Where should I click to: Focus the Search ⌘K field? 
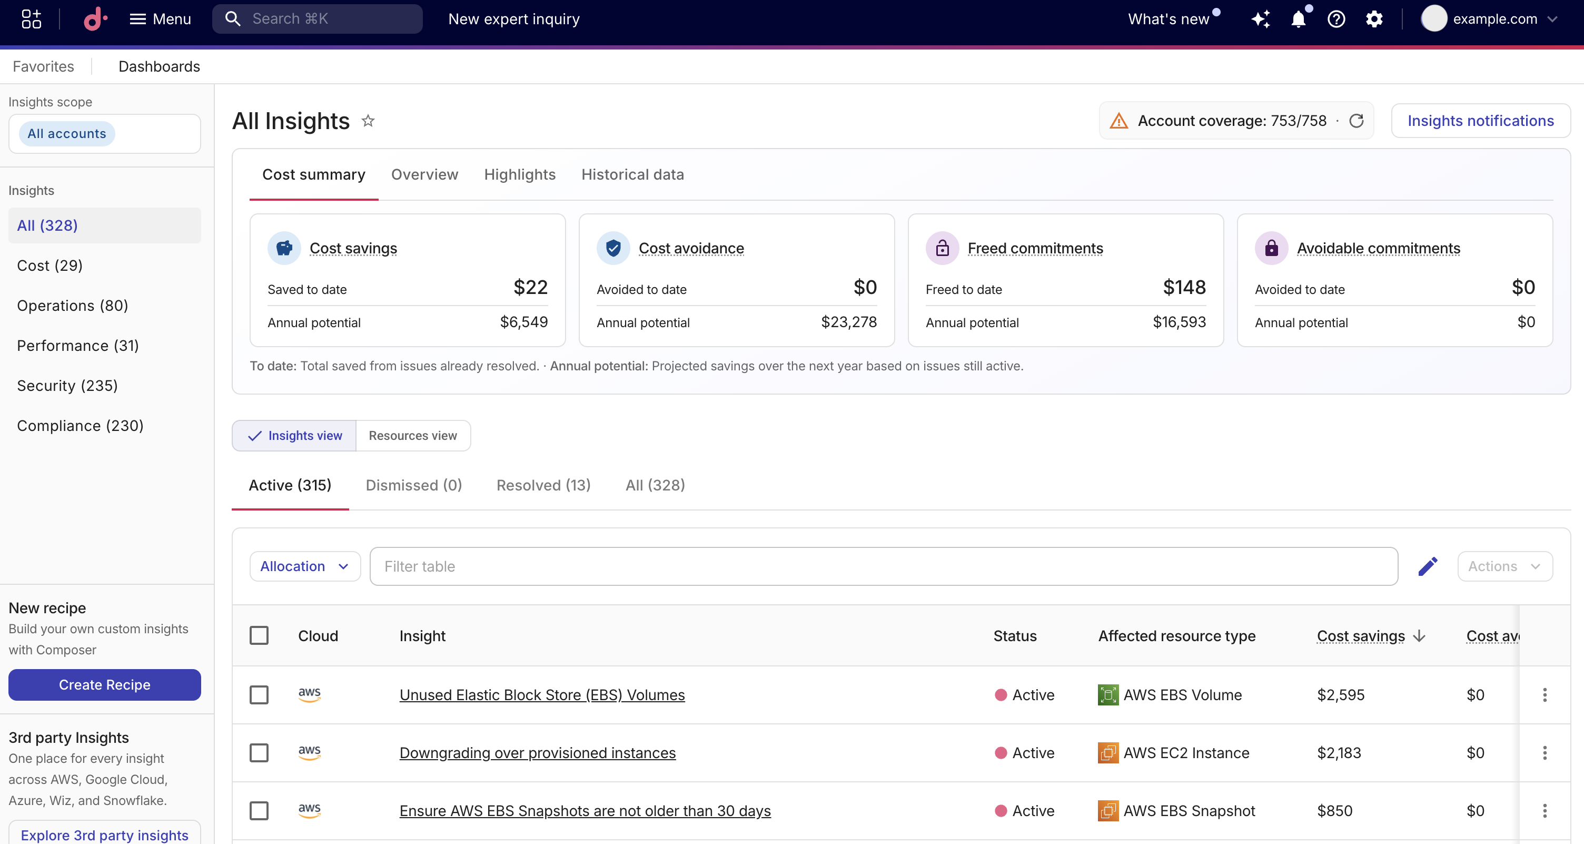[318, 19]
